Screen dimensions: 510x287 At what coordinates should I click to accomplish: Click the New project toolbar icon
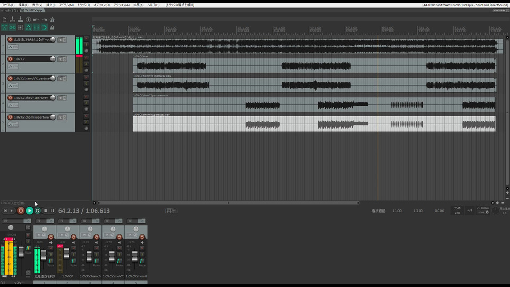(5, 20)
